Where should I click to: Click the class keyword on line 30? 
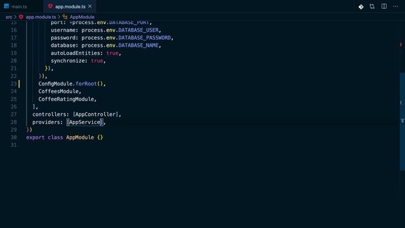click(55, 137)
